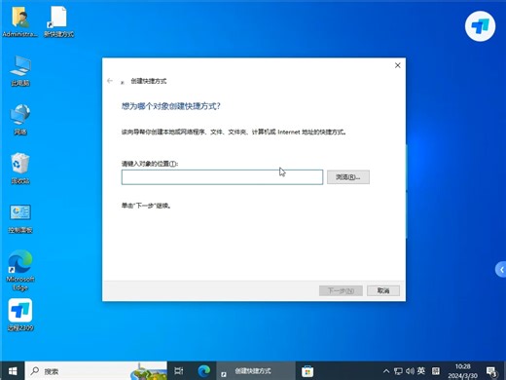Launch Microsoft Edge from the desktop
Screen dimensions: 506x380
click(20, 270)
